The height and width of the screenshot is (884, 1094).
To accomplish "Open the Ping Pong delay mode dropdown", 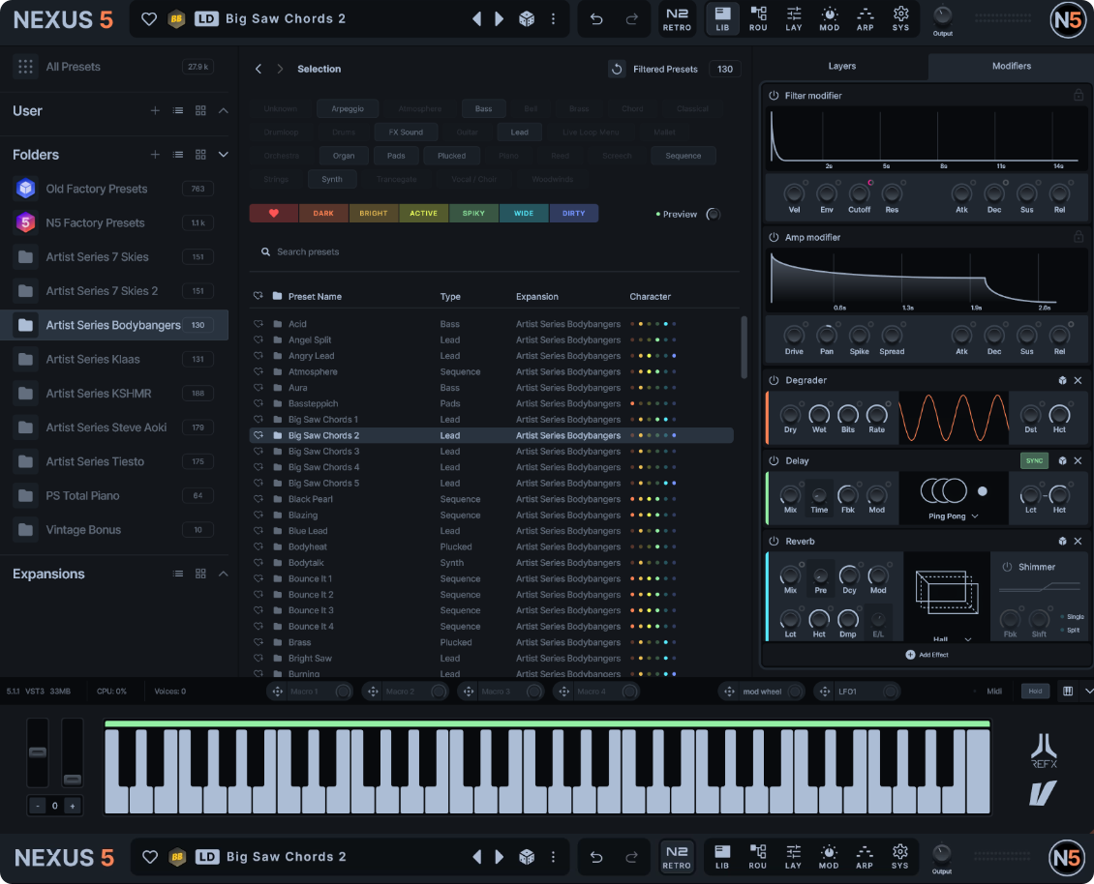I will point(953,516).
